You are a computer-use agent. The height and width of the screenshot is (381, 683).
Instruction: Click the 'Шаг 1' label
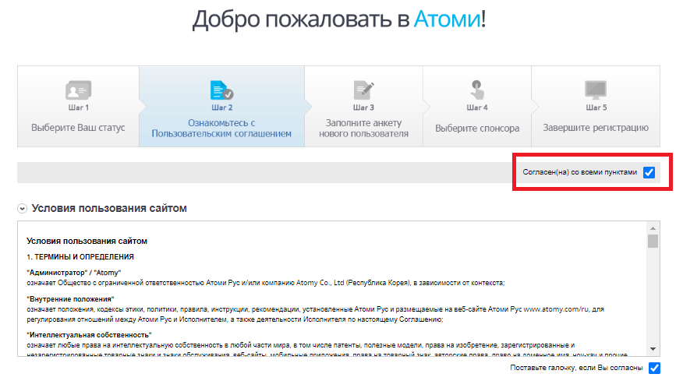click(x=79, y=108)
